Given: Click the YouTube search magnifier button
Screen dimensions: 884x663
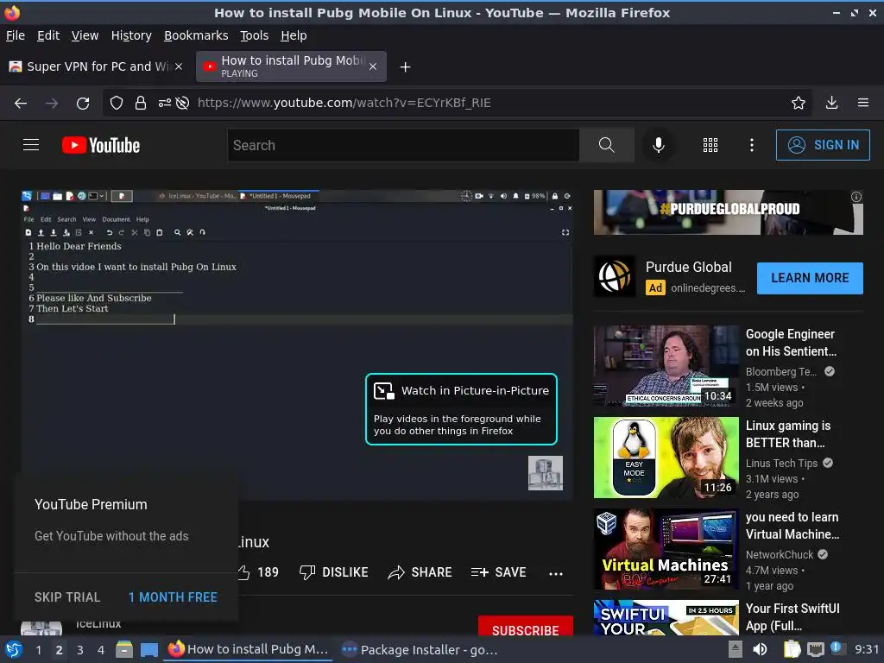Looking at the screenshot, I should pos(607,145).
